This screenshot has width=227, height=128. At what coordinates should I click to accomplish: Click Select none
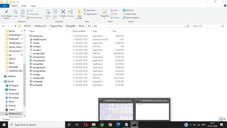pyautogui.click(x=129, y=14)
